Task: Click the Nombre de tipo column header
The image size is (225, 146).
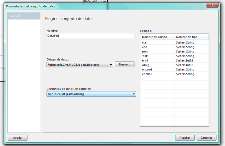Action: point(191,37)
